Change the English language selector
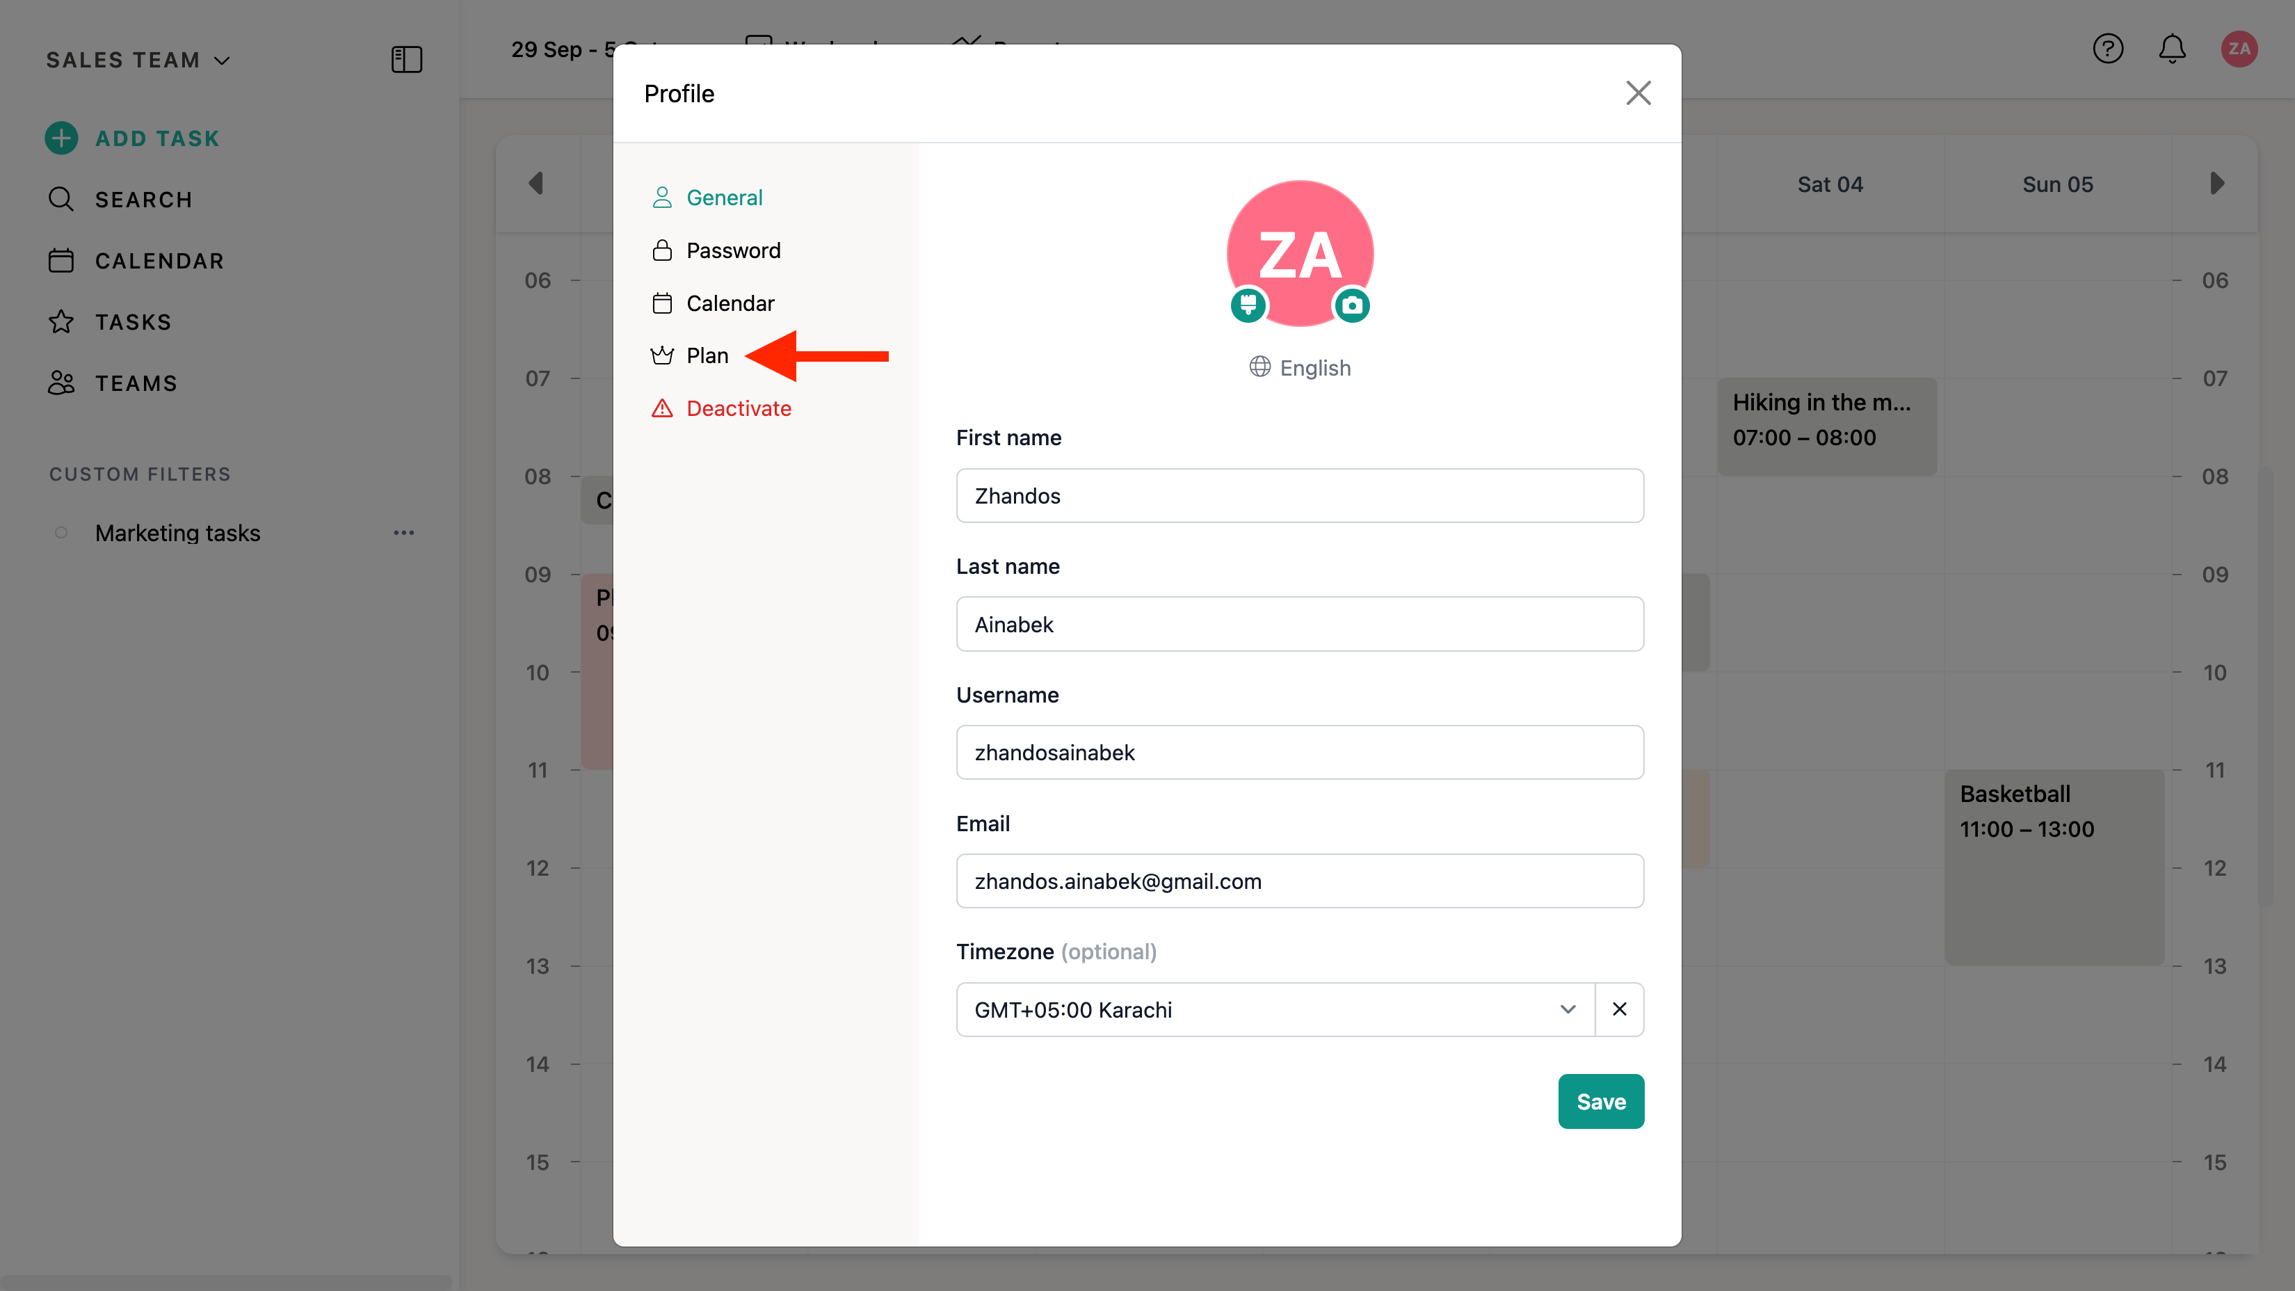The width and height of the screenshot is (2295, 1291). point(1300,368)
